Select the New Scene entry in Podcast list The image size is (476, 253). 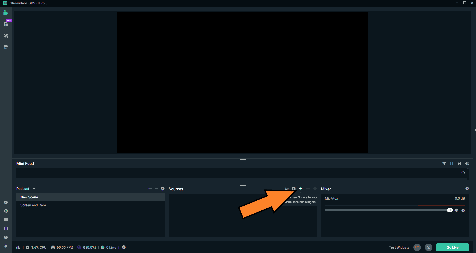point(29,197)
